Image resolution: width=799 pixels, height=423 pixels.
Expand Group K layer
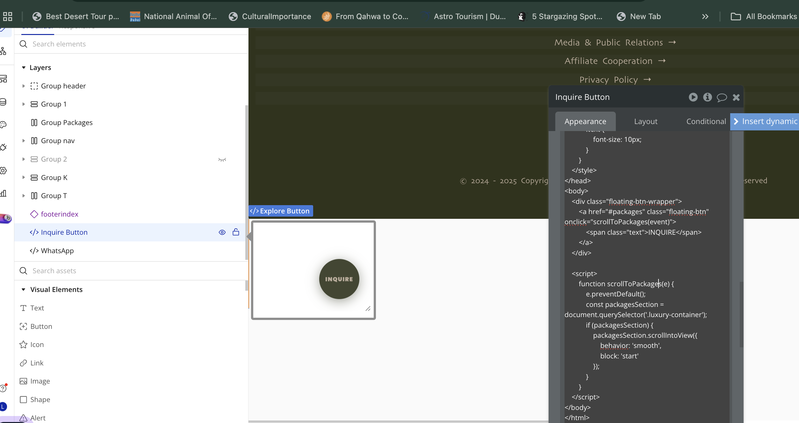pyautogui.click(x=24, y=177)
